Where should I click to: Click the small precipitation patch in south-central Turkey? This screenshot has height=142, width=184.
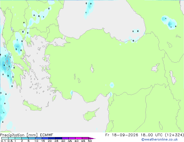(x=112, y=85)
